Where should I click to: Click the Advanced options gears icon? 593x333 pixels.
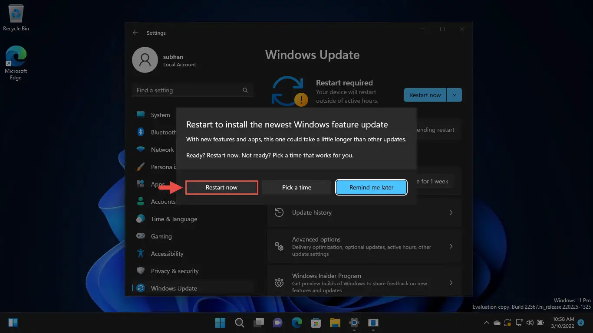click(x=279, y=246)
